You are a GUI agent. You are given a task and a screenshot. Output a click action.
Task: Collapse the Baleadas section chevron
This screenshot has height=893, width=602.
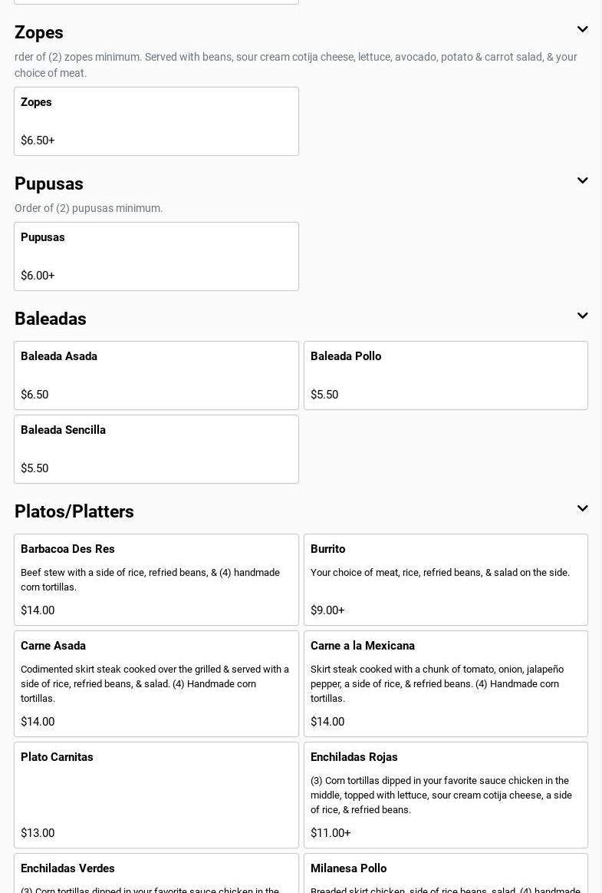coord(582,316)
